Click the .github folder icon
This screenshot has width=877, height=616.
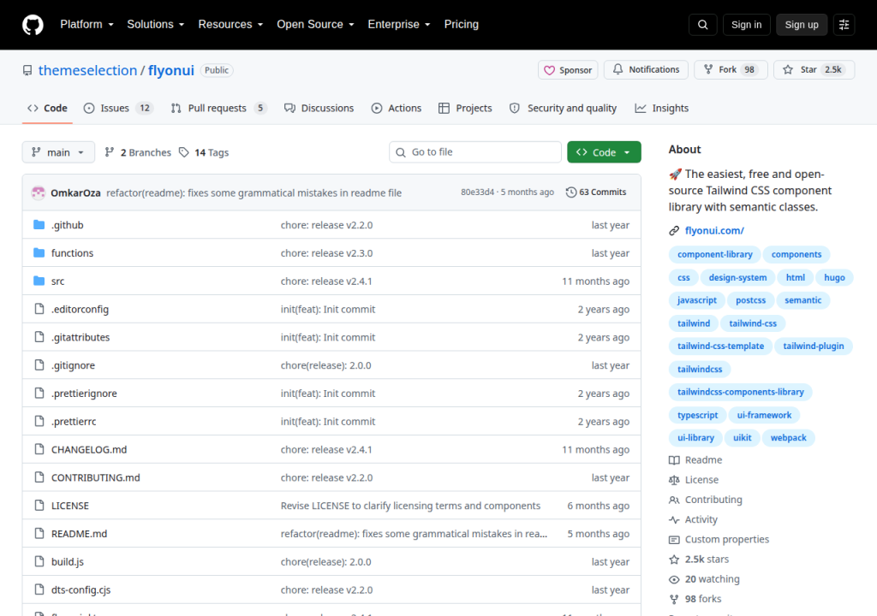39,225
